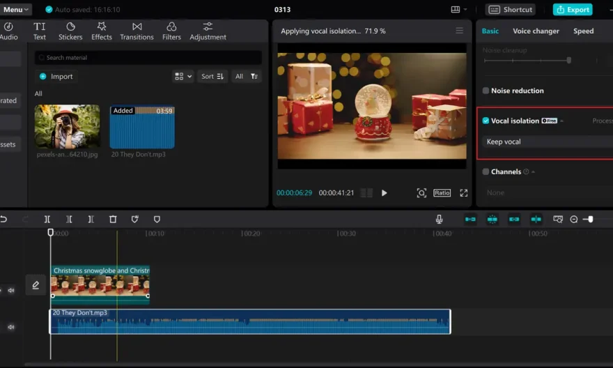
Task: Enable the Channels checkbox
Action: (x=486, y=171)
